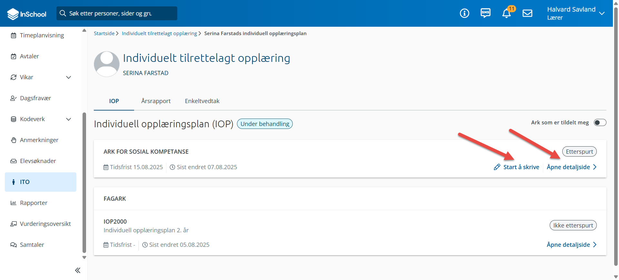Click the FAGARK section heading
The width and height of the screenshot is (619, 280).
tap(115, 199)
